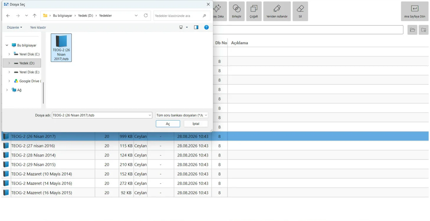Open the dialog help icon

point(206,27)
